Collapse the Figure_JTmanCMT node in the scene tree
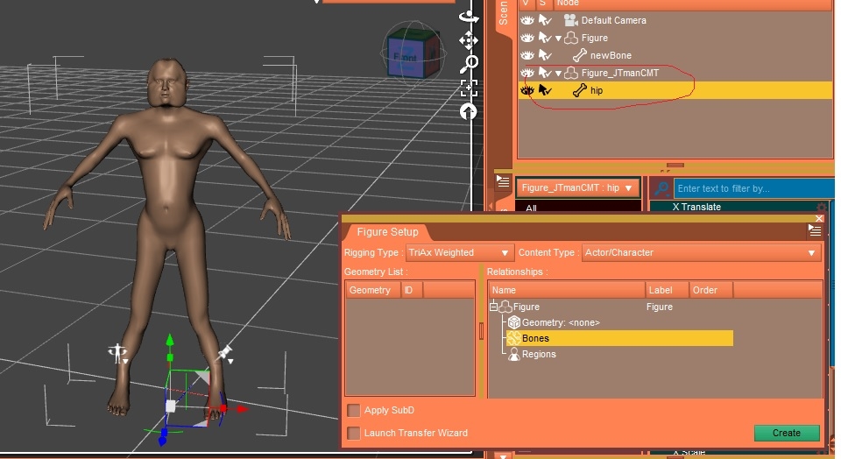 [x=559, y=73]
